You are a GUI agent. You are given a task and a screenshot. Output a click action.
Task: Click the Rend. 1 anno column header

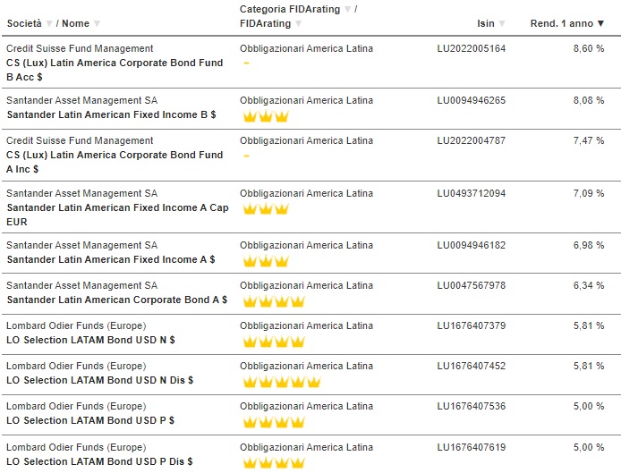pos(562,24)
